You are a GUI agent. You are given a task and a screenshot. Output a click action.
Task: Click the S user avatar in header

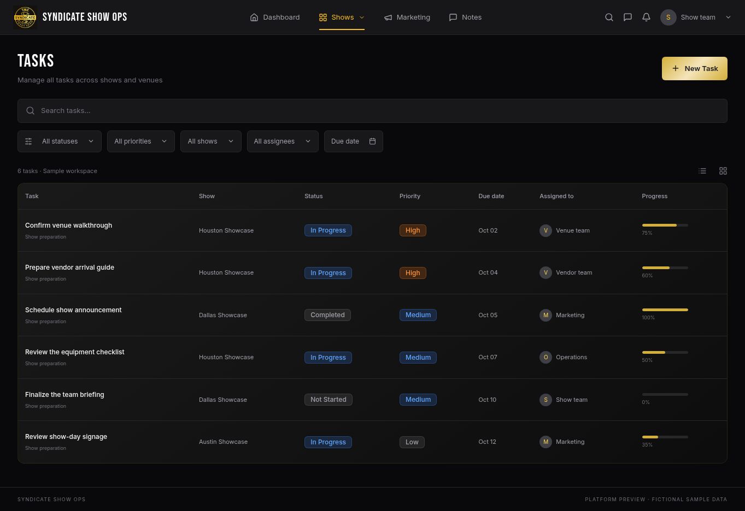pyautogui.click(x=668, y=17)
